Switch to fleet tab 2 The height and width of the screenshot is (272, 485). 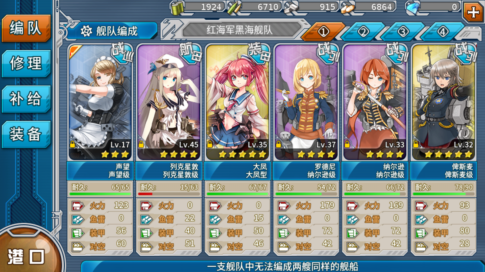coord(363,32)
